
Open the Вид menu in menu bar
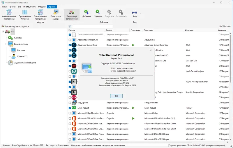(20, 7)
